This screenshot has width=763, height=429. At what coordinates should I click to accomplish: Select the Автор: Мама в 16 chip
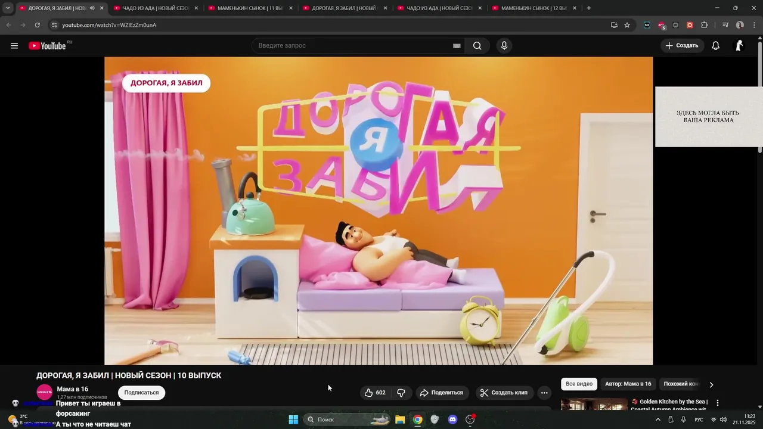point(628,384)
